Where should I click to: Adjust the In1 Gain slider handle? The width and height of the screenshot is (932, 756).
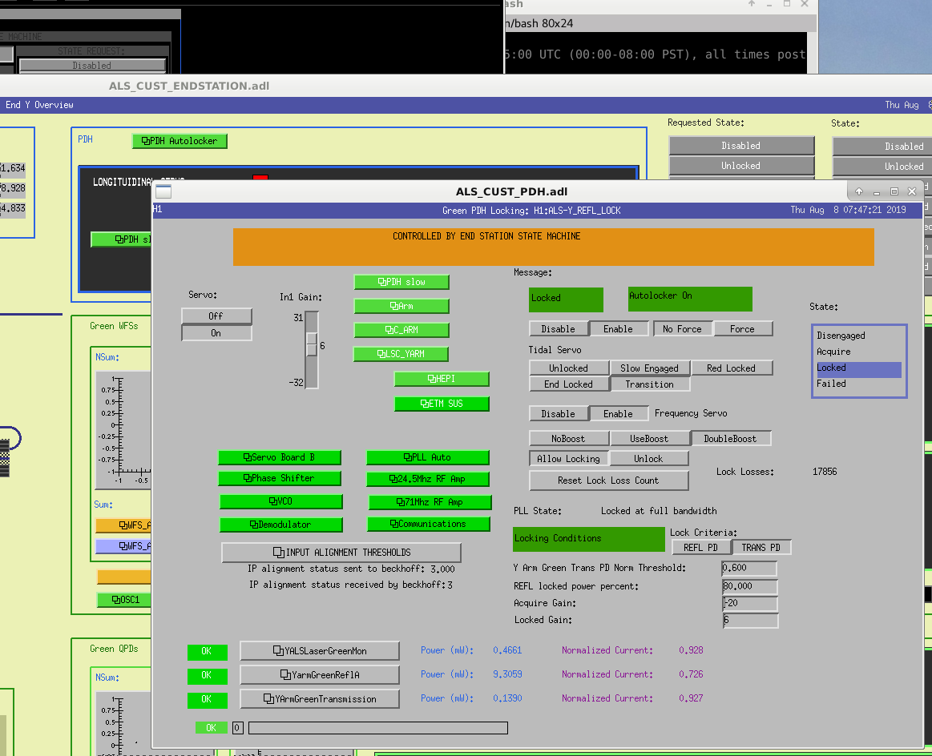312,344
